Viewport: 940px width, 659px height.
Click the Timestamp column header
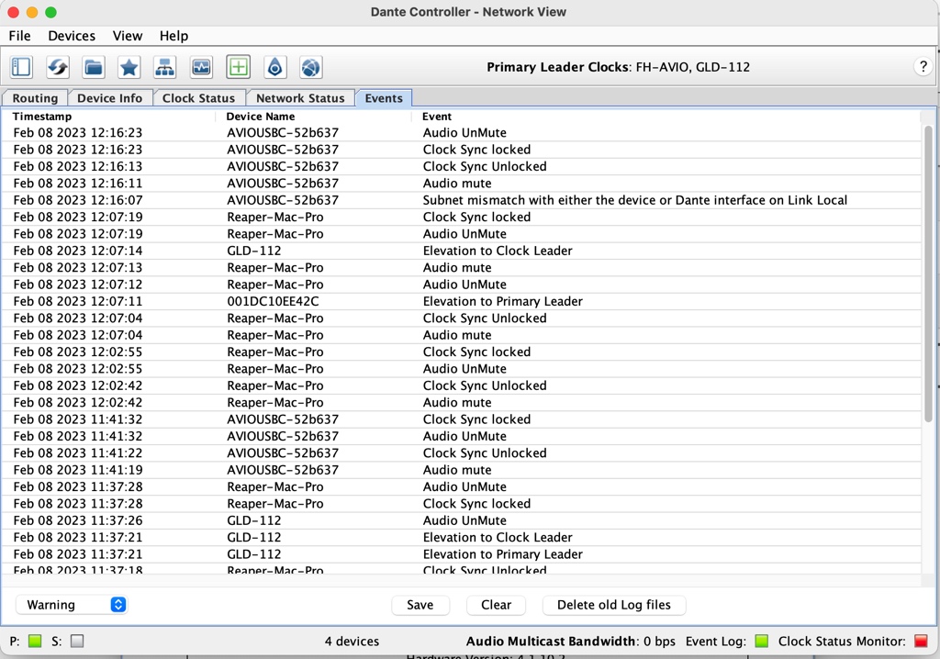[108, 117]
